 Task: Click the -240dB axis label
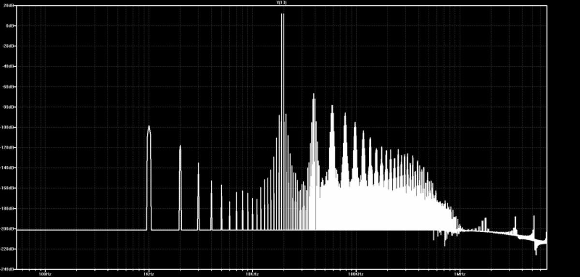[x=7, y=269]
